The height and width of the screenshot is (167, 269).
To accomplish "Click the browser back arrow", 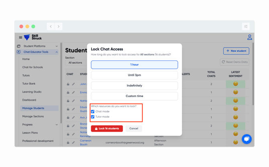I will pyautogui.click(x=51, y=26).
